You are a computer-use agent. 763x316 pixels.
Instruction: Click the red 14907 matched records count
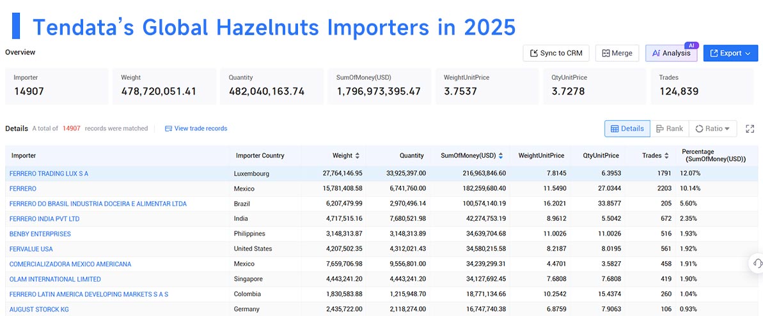pos(72,128)
